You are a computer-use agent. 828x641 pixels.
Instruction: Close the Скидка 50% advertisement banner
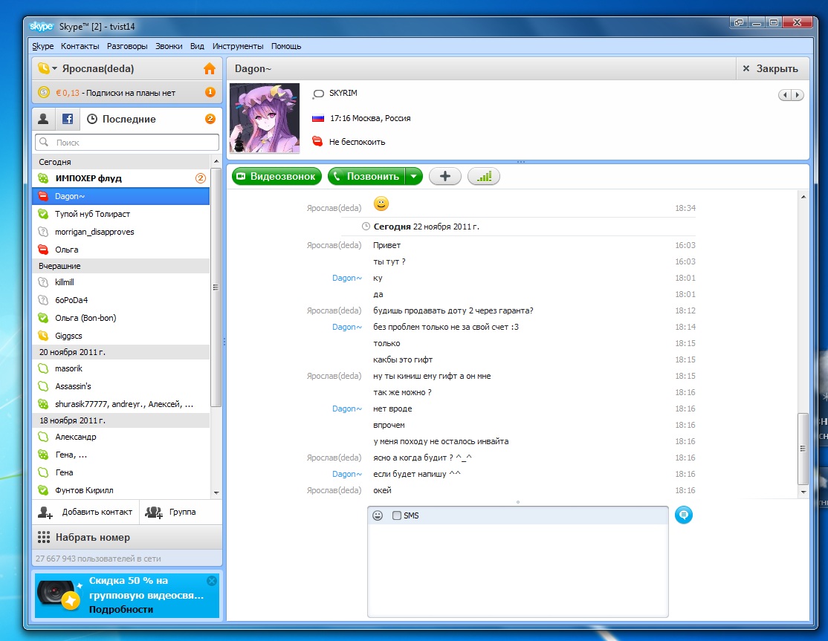point(212,580)
